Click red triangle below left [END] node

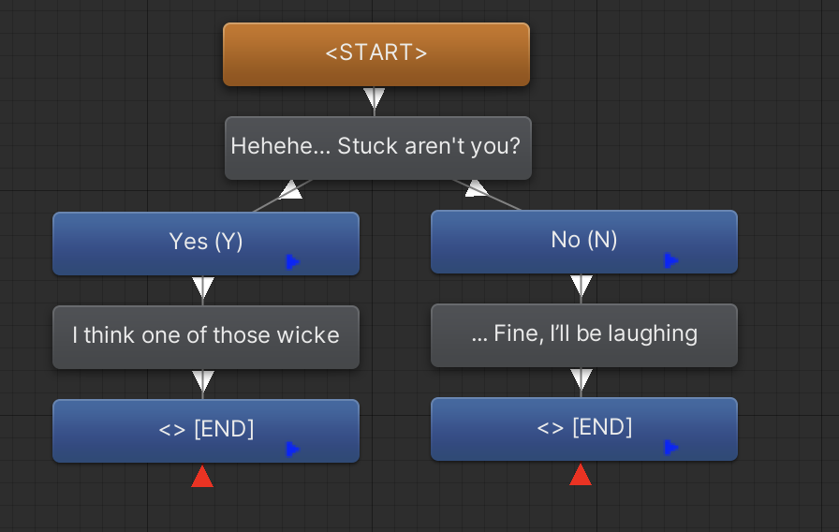click(x=202, y=477)
